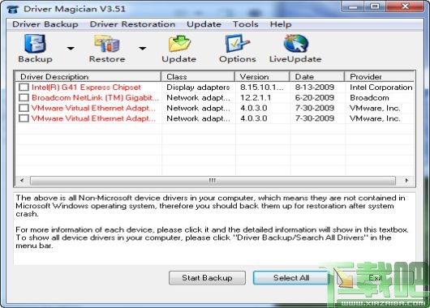
Task: Check the Broadcom NetLink Gigabit checkbox
Action: pos(24,98)
